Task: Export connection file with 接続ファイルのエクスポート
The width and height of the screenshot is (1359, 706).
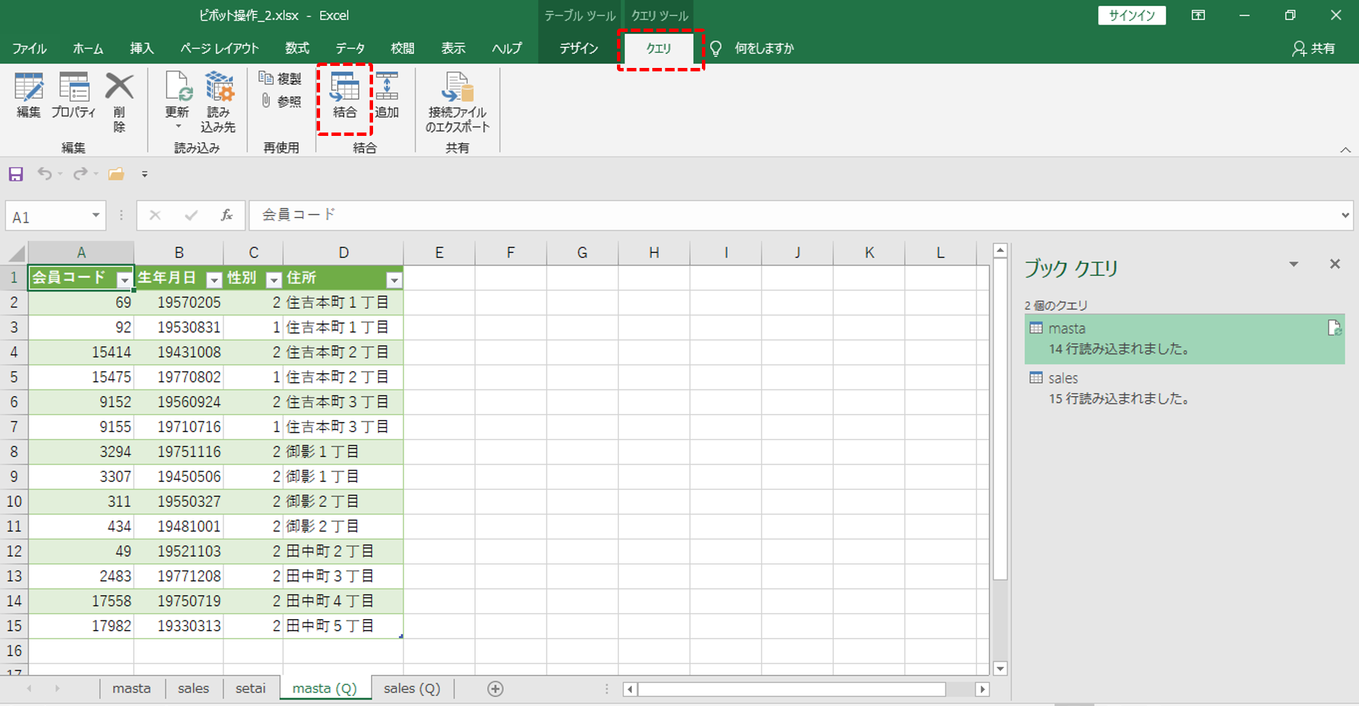Action: pos(457,101)
